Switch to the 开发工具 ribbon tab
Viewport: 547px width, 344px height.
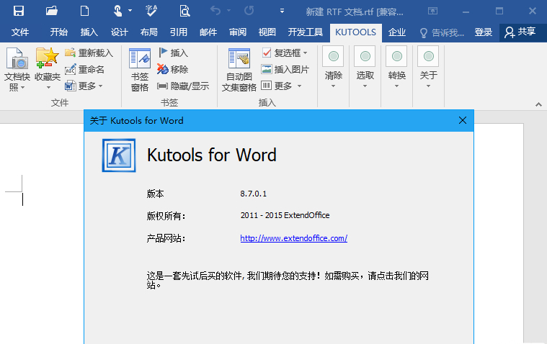306,32
